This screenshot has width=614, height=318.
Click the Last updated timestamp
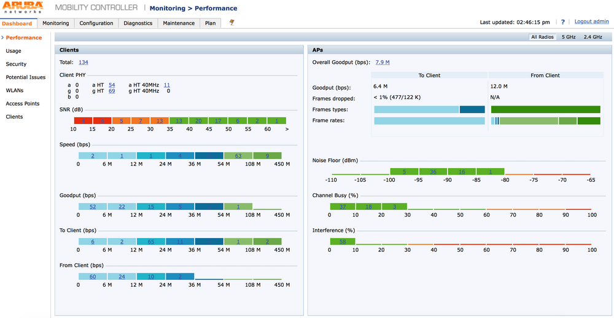[515, 22]
